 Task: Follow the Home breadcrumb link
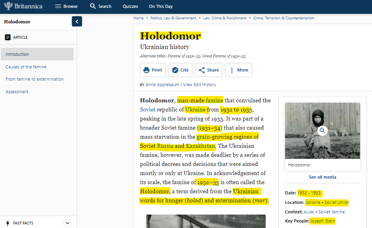(138, 18)
